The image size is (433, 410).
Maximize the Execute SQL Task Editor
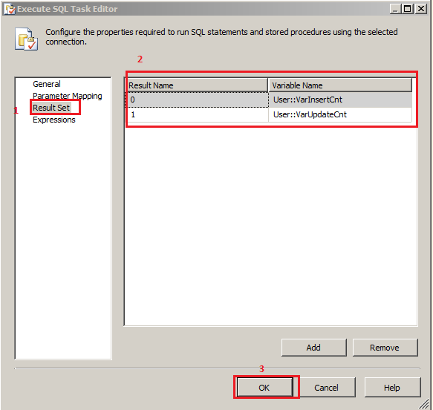click(408, 9)
